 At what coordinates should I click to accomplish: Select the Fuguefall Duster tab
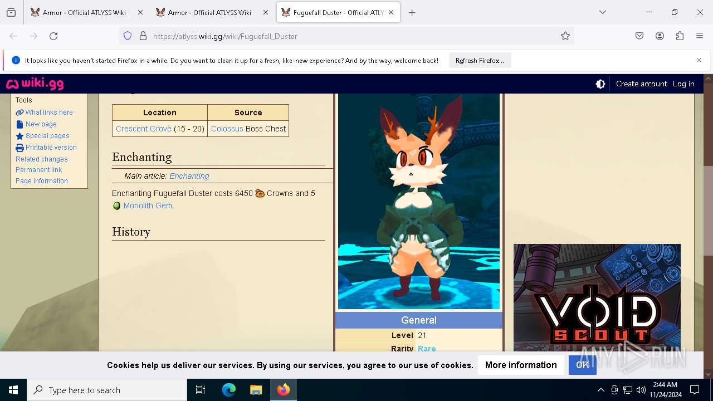(338, 12)
